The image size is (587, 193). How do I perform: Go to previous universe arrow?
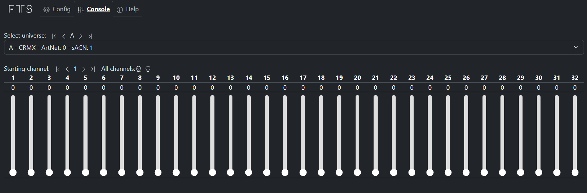click(64, 36)
